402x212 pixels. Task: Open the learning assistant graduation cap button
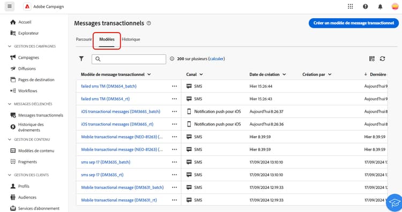[x=395, y=203]
